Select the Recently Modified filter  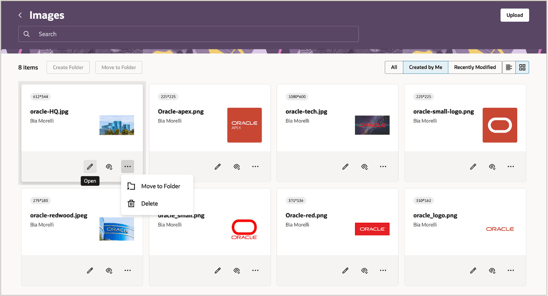[x=475, y=67]
